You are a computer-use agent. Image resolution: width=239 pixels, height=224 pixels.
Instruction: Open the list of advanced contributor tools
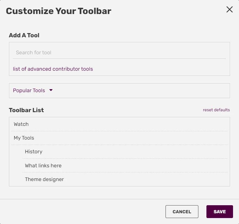52,69
